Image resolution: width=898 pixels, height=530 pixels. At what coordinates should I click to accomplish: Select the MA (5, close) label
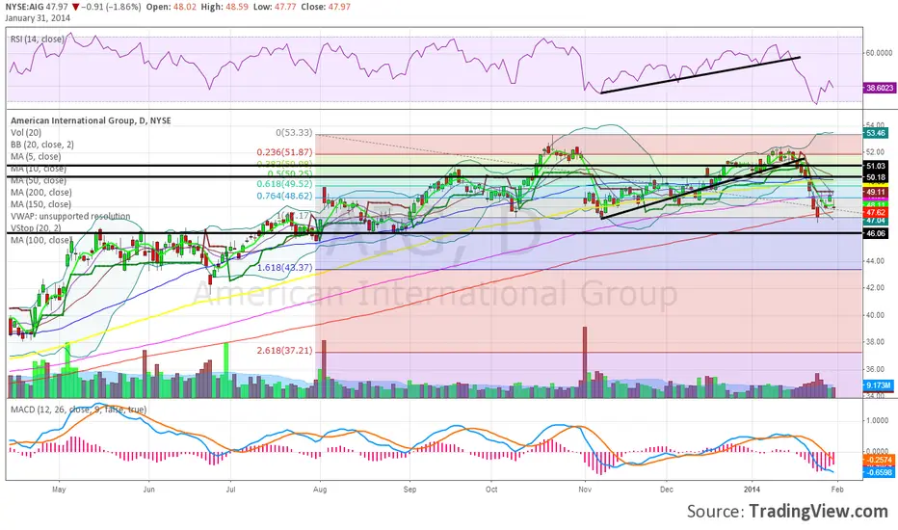tap(36, 156)
